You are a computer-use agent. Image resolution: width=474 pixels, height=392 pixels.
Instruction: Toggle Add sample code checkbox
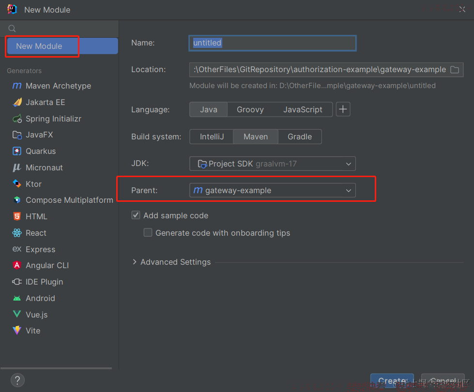tap(136, 215)
